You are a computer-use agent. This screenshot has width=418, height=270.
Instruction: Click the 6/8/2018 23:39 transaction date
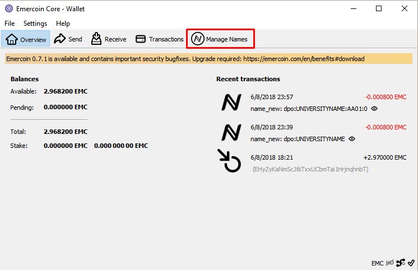271,127
